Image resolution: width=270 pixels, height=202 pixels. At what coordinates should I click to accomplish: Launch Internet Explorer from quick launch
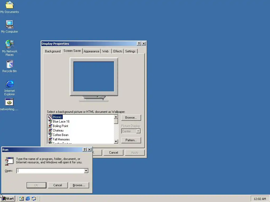point(27,199)
